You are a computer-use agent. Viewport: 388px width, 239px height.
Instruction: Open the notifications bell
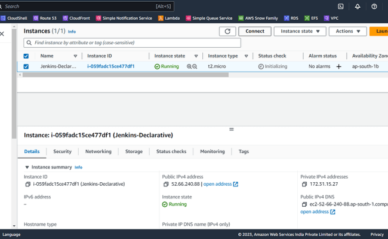358,7
